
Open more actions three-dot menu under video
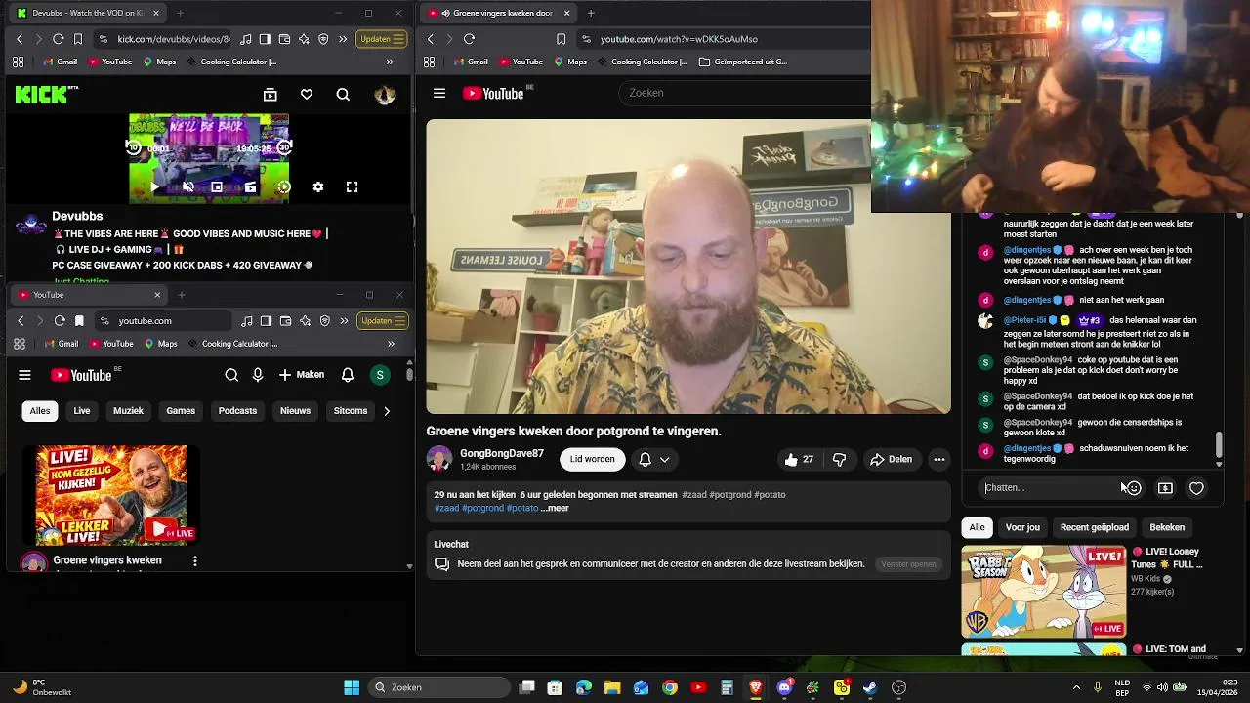click(x=938, y=460)
